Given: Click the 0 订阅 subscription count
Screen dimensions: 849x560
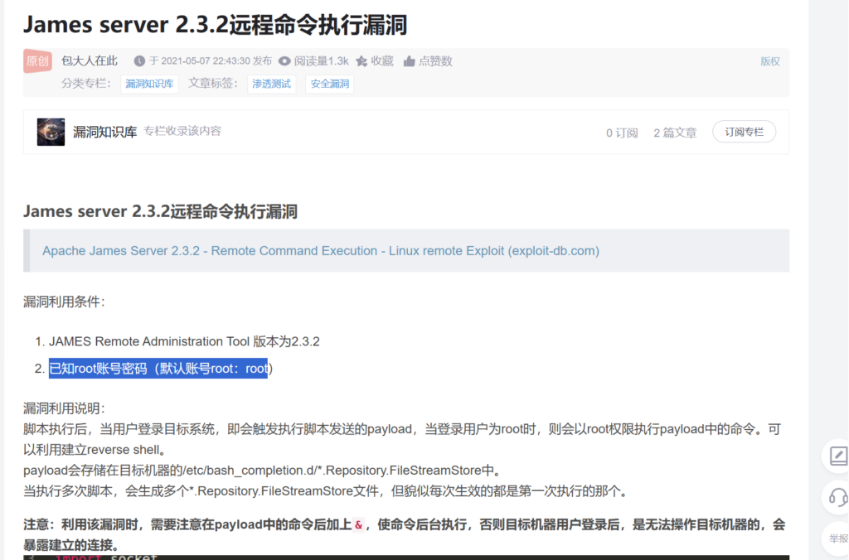Looking at the screenshot, I should point(622,133).
